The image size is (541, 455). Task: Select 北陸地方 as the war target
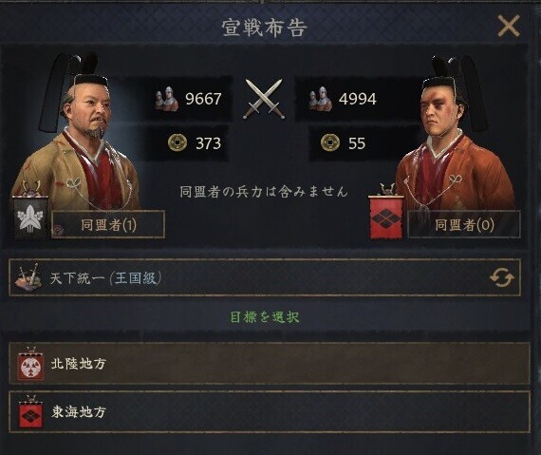tap(270, 364)
